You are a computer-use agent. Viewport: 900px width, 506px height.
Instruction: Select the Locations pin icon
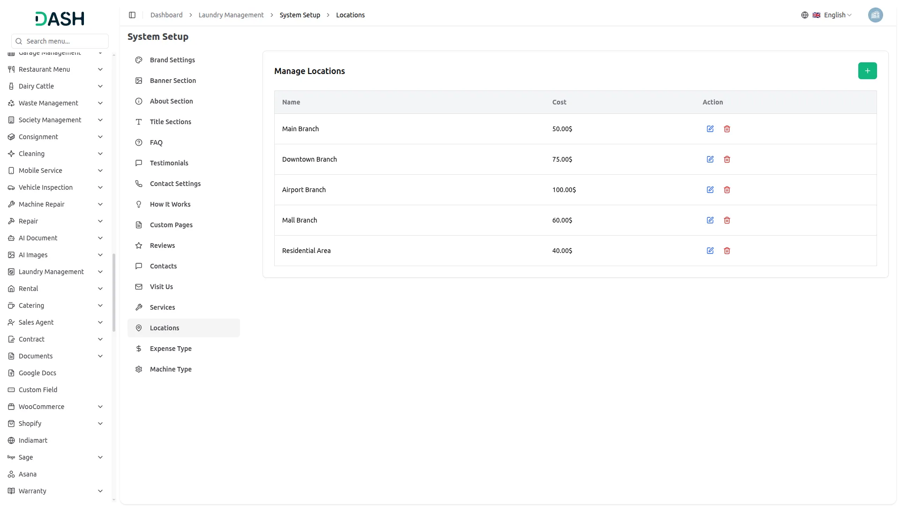[138, 327]
